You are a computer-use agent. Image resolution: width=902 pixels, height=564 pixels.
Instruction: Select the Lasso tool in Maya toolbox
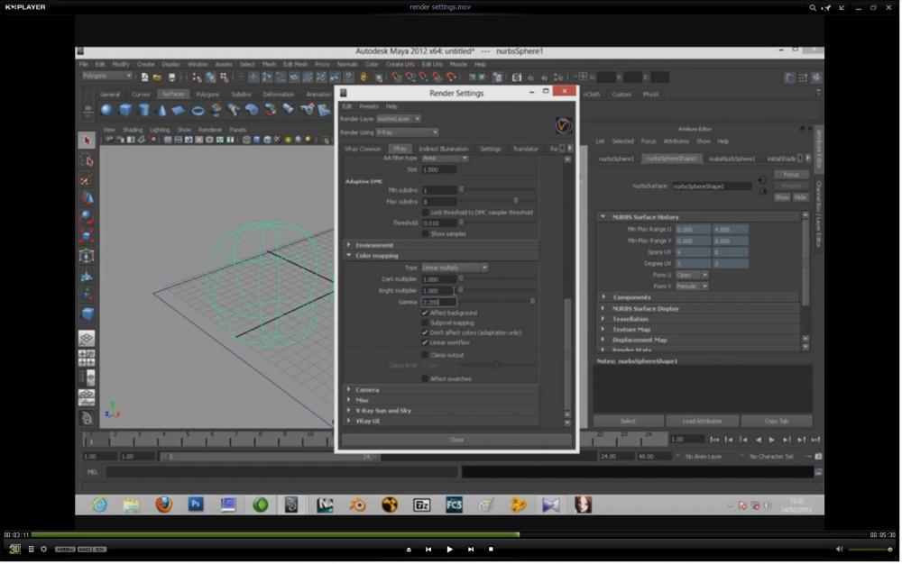(x=87, y=160)
